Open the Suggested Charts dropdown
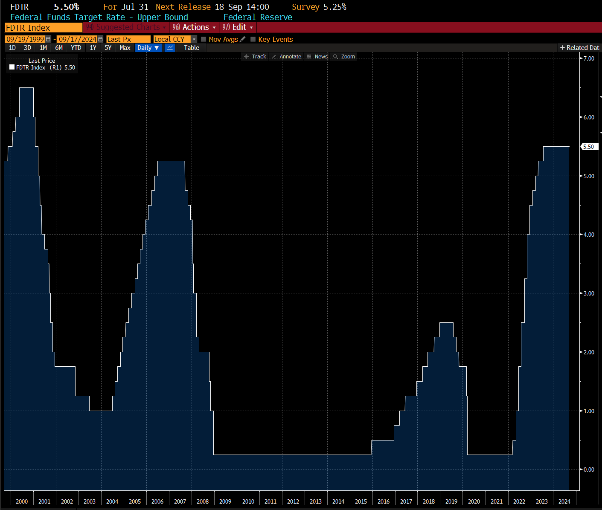This screenshot has width=602, height=510. click(125, 27)
